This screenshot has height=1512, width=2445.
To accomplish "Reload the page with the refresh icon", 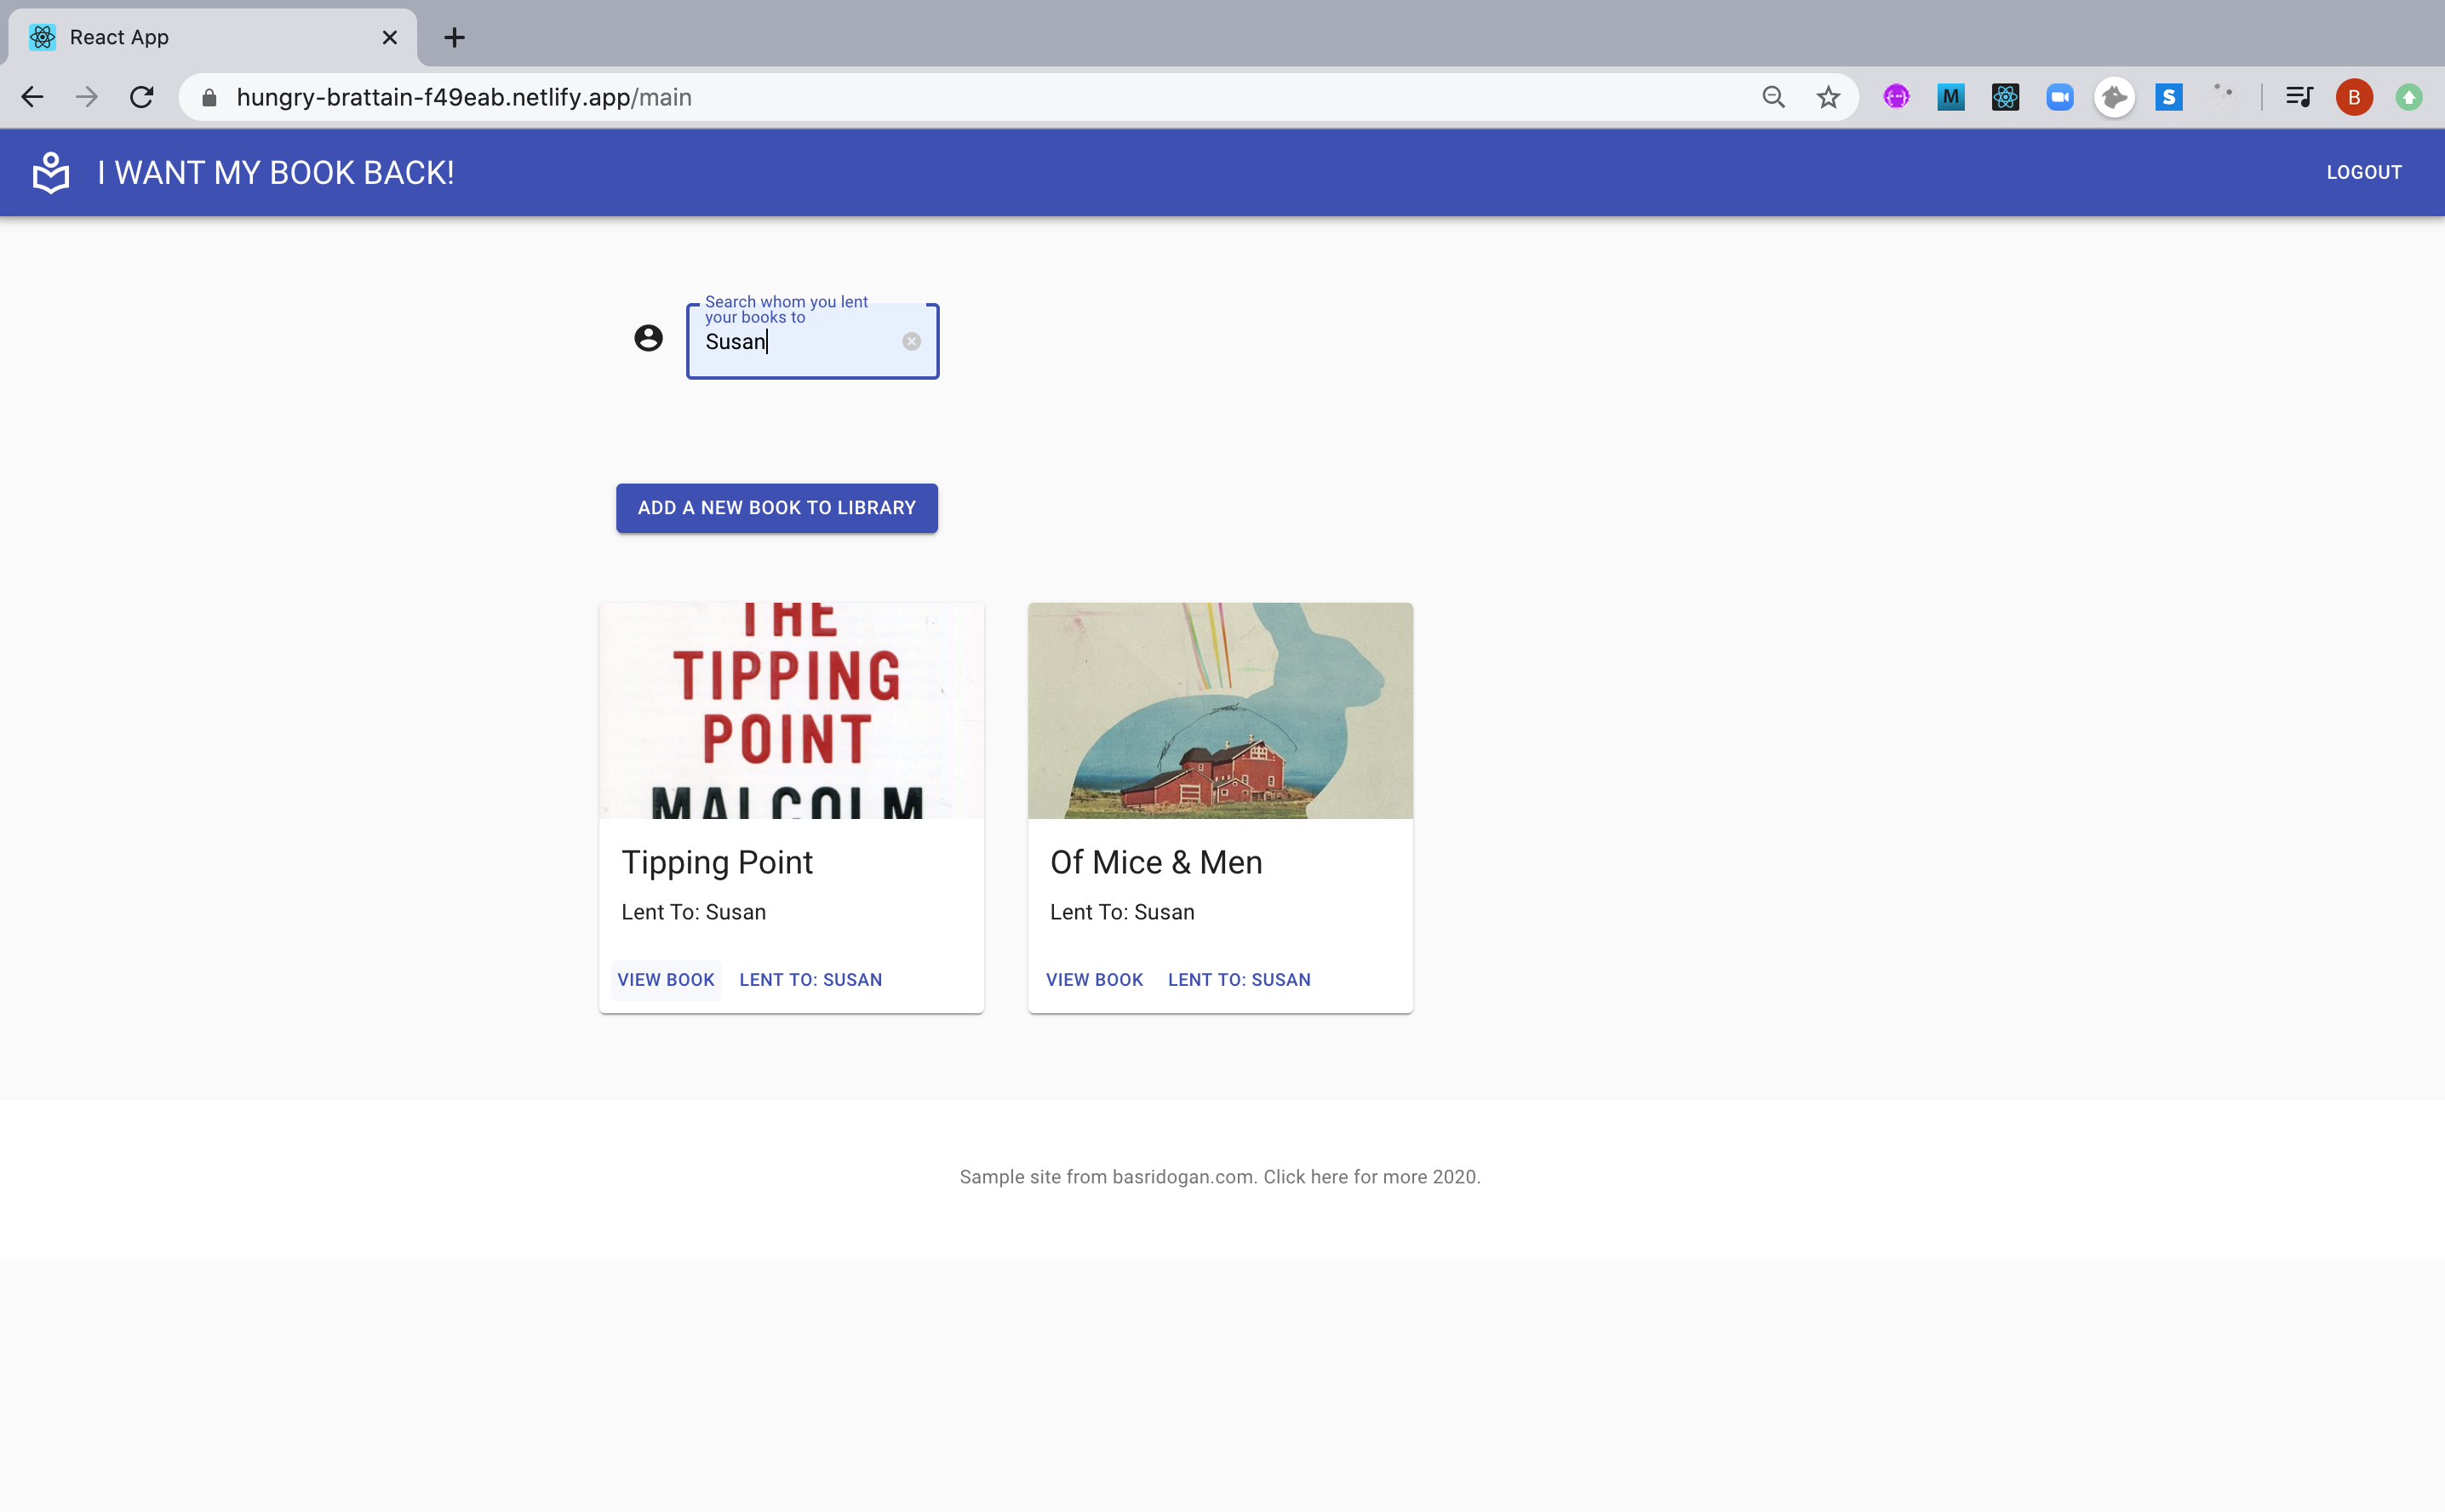I will [x=142, y=97].
